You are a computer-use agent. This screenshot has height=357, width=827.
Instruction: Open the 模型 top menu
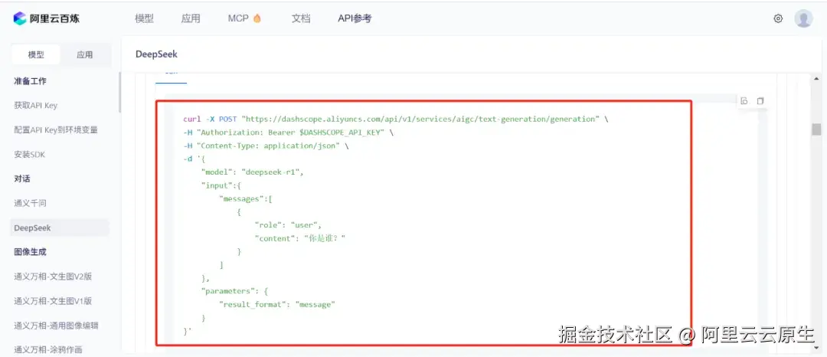pos(144,18)
